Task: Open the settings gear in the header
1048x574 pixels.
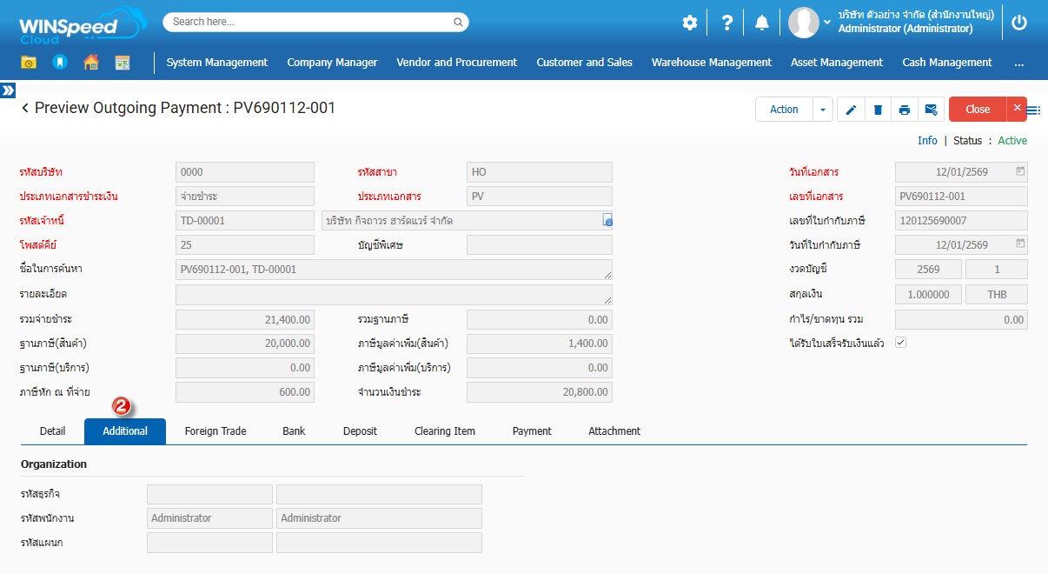Action: coord(690,23)
